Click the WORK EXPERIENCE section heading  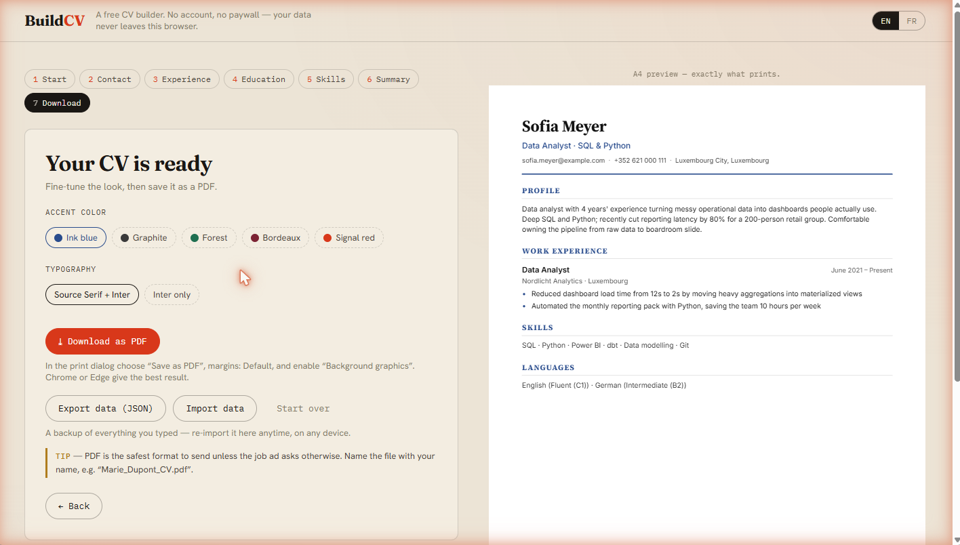click(565, 251)
